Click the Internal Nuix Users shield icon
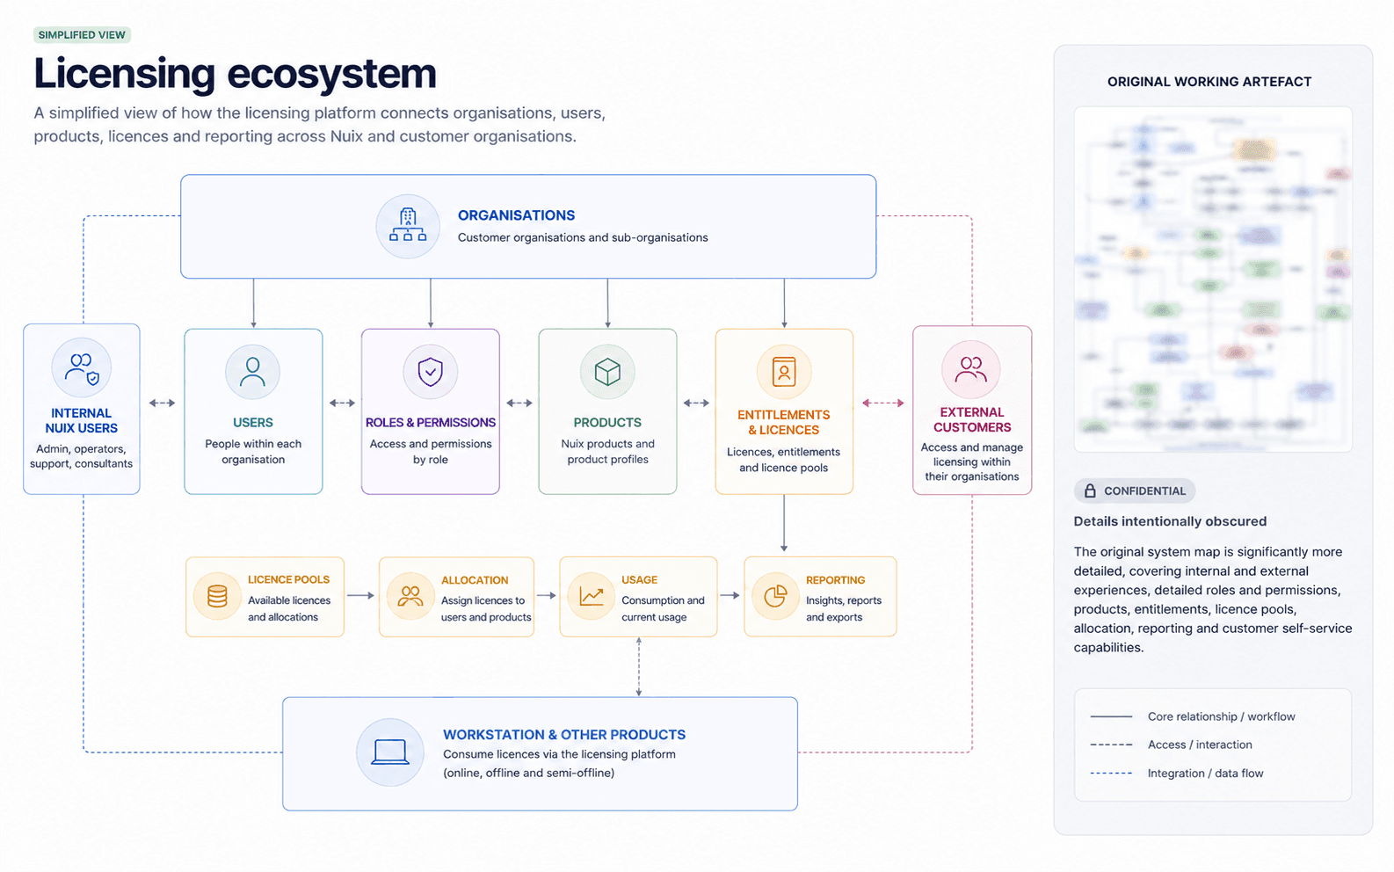1394x872 pixels. click(93, 378)
